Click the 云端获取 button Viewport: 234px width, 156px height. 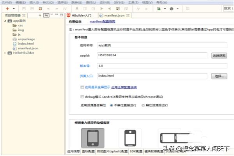coord(219,56)
